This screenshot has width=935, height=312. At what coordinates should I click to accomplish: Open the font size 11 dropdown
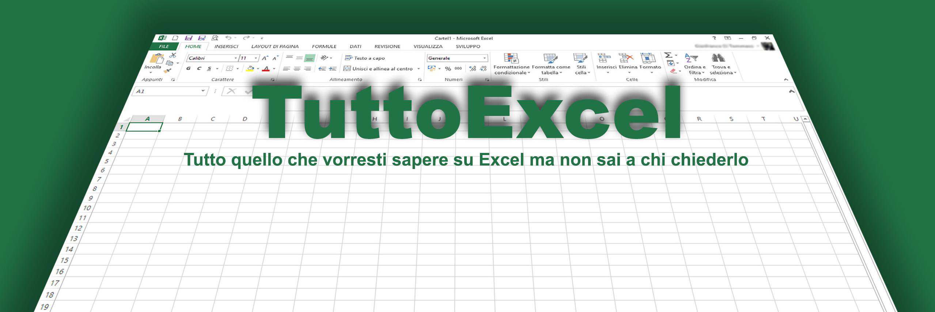click(256, 58)
